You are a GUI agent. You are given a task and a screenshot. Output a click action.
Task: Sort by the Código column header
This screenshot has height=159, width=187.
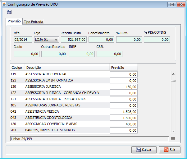pos(17,68)
